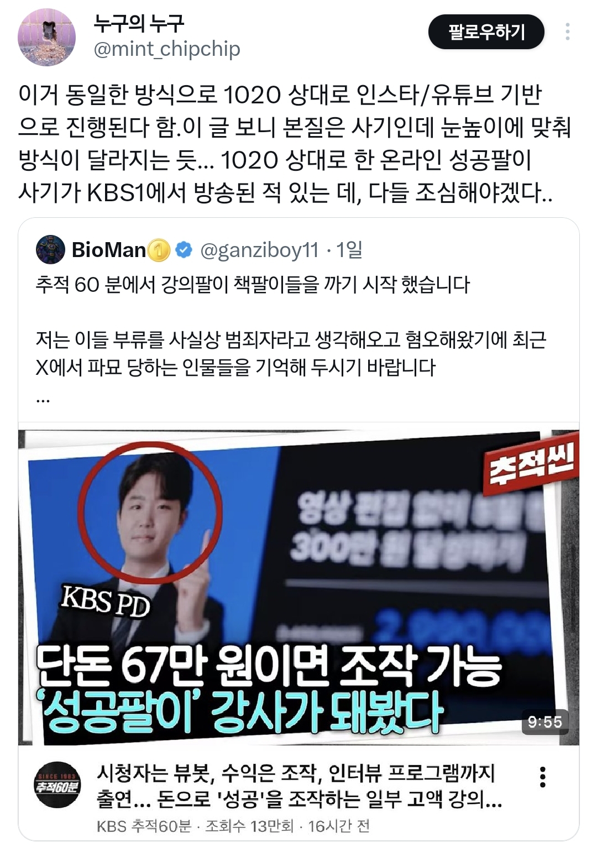Click the KBS 추적60분 channel name text
Image resolution: width=597 pixels, height=853 pixels.
click(144, 826)
